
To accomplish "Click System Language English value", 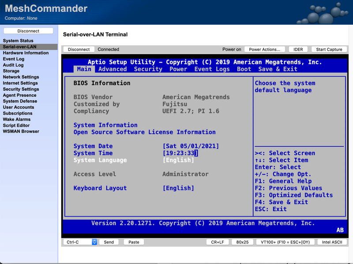I will pyautogui.click(x=178, y=160).
